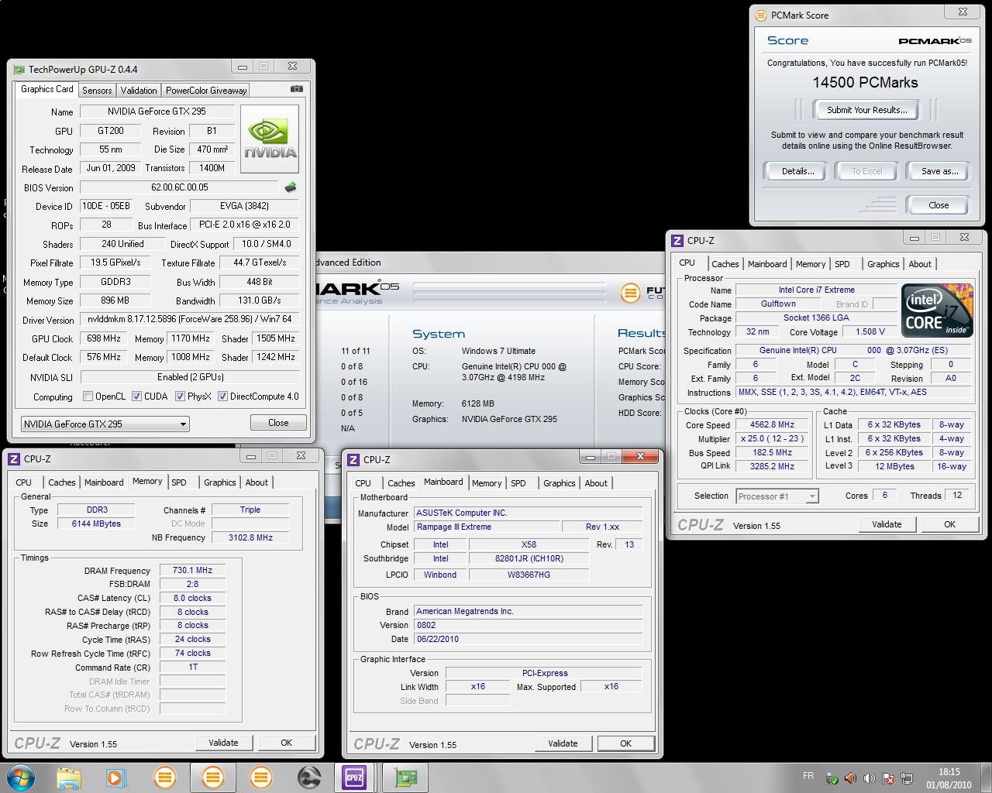The width and height of the screenshot is (992, 793).
Task: Click the Details button in PCMark Score
Action: pos(797,171)
